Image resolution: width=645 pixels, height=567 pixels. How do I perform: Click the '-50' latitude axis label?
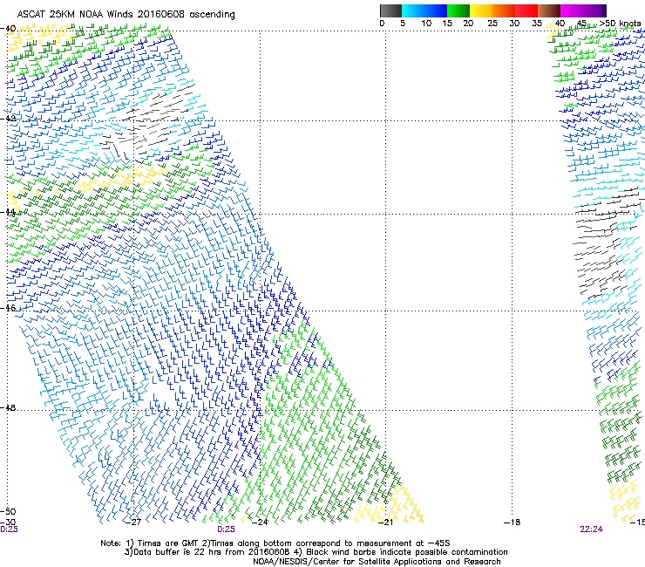tap(8, 511)
